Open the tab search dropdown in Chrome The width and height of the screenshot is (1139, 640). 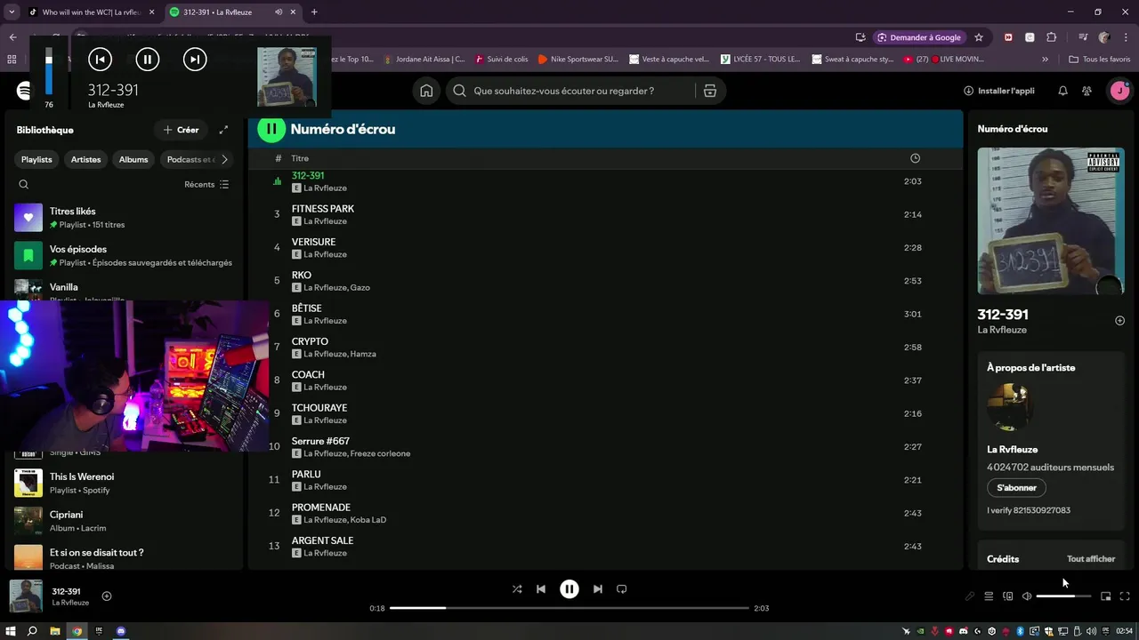12,12
